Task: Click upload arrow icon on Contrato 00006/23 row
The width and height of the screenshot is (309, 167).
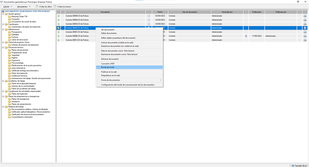Action: [x=246, y=36]
